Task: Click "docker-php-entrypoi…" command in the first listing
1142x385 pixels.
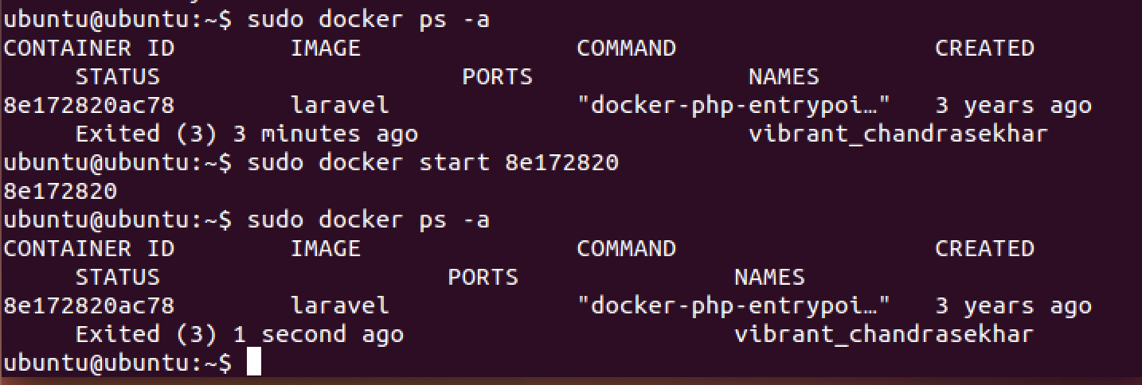Action: (x=733, y=106)
